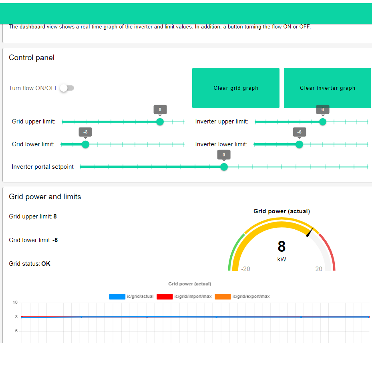Click the Inverter upper limit slider handle

click(x=323, y=122)
